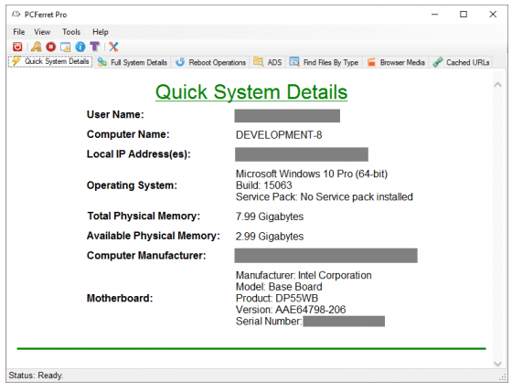Switch to the Find Files By Type tab
The height and width of the screenshot is (391, 512).
click(x=324, y=62)
